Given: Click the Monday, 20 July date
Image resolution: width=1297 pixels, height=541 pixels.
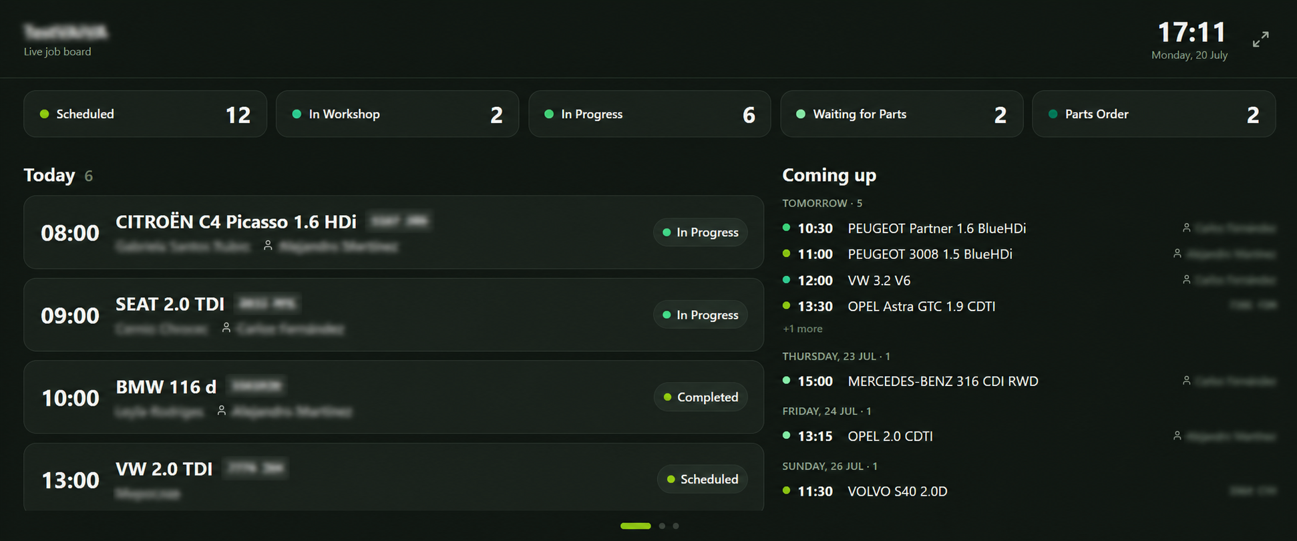Looking at the screenshot, I should (1189, 55).
